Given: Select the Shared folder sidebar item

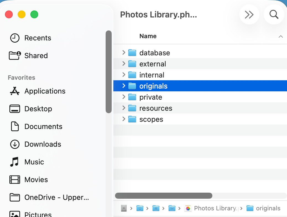Looking at the screenshot, I should point(36,56).
